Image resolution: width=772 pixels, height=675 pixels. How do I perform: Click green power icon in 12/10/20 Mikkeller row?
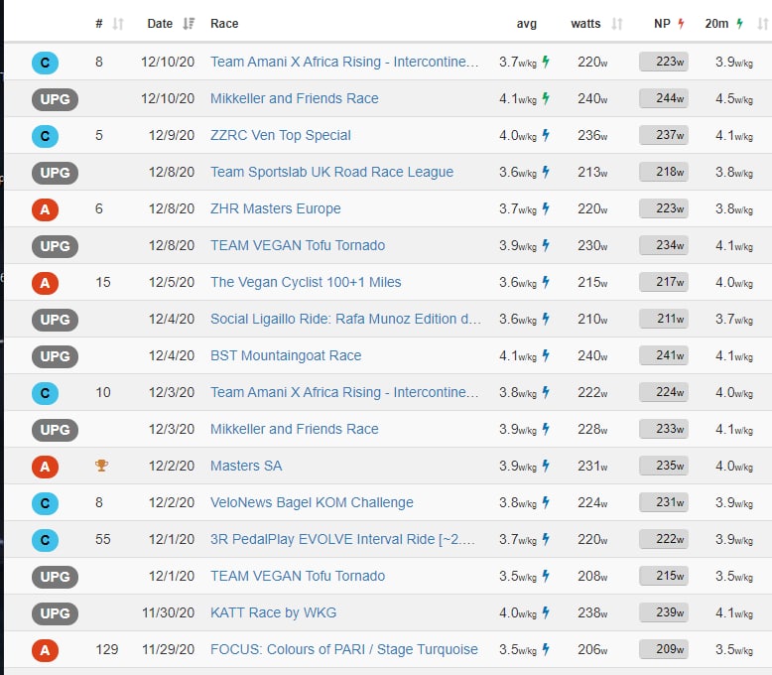pos(546,98)
